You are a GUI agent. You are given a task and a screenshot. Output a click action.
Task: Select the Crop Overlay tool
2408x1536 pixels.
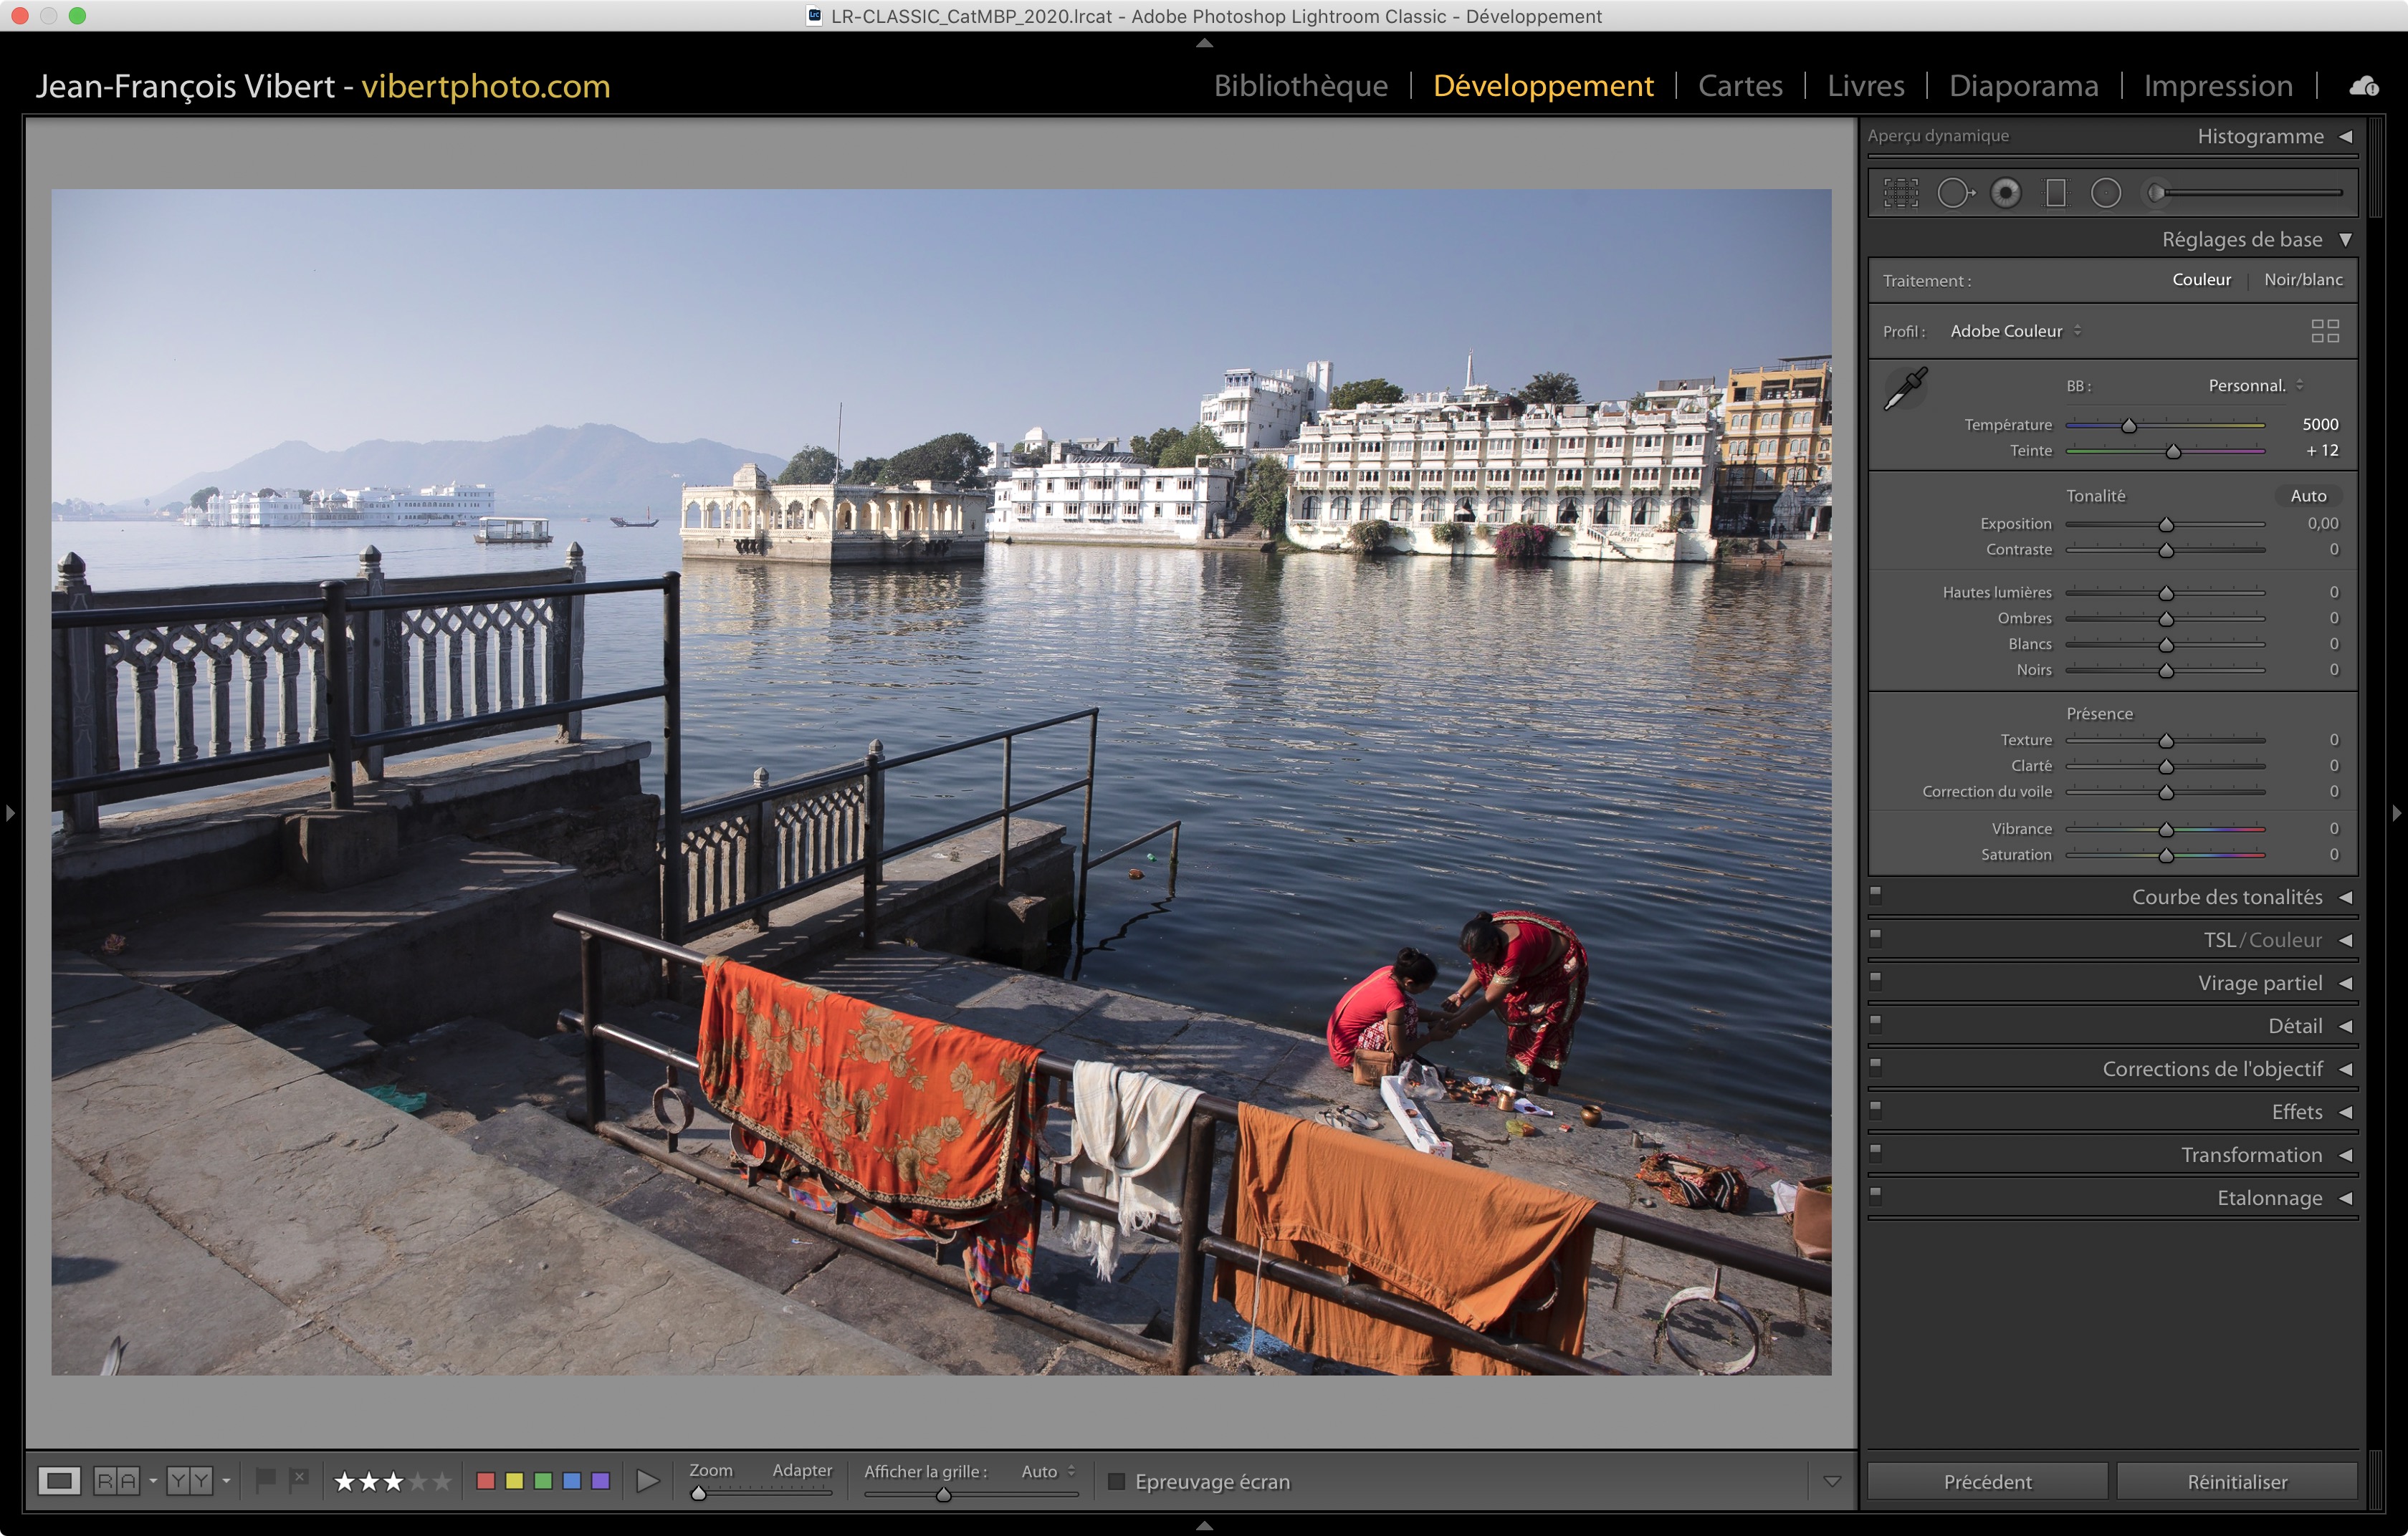tap(1900, 193)
